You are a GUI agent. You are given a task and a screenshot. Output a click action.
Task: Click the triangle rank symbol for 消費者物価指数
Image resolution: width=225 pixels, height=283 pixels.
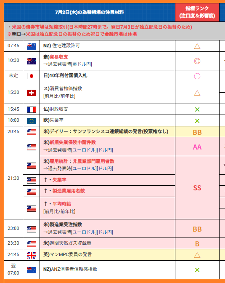click(x=197, y=93)
